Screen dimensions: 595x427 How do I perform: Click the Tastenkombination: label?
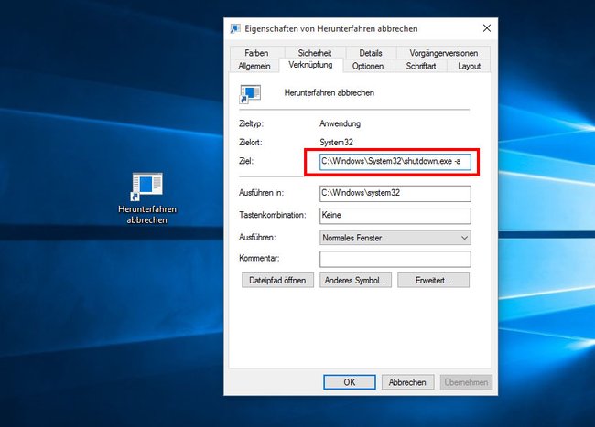pyautogui.click(x=272, y=215)
